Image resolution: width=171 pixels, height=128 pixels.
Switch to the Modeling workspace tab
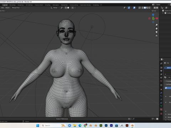click(x=12, y=5)
